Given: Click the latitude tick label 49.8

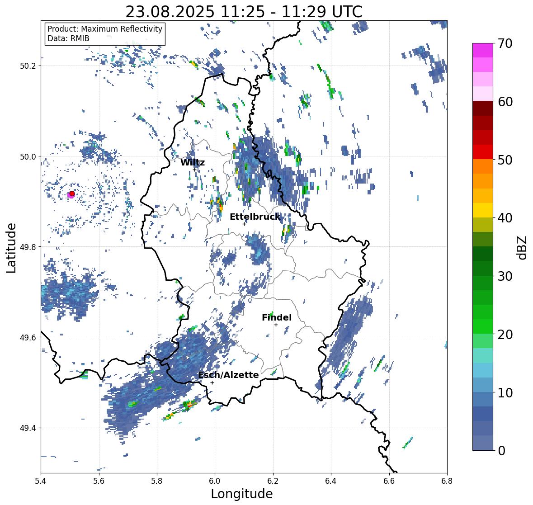Looking at the screenshot, I should click(x=28, y=247).
